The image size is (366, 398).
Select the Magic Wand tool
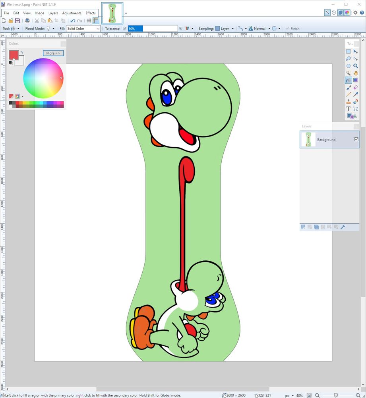[x=349, y=73]
